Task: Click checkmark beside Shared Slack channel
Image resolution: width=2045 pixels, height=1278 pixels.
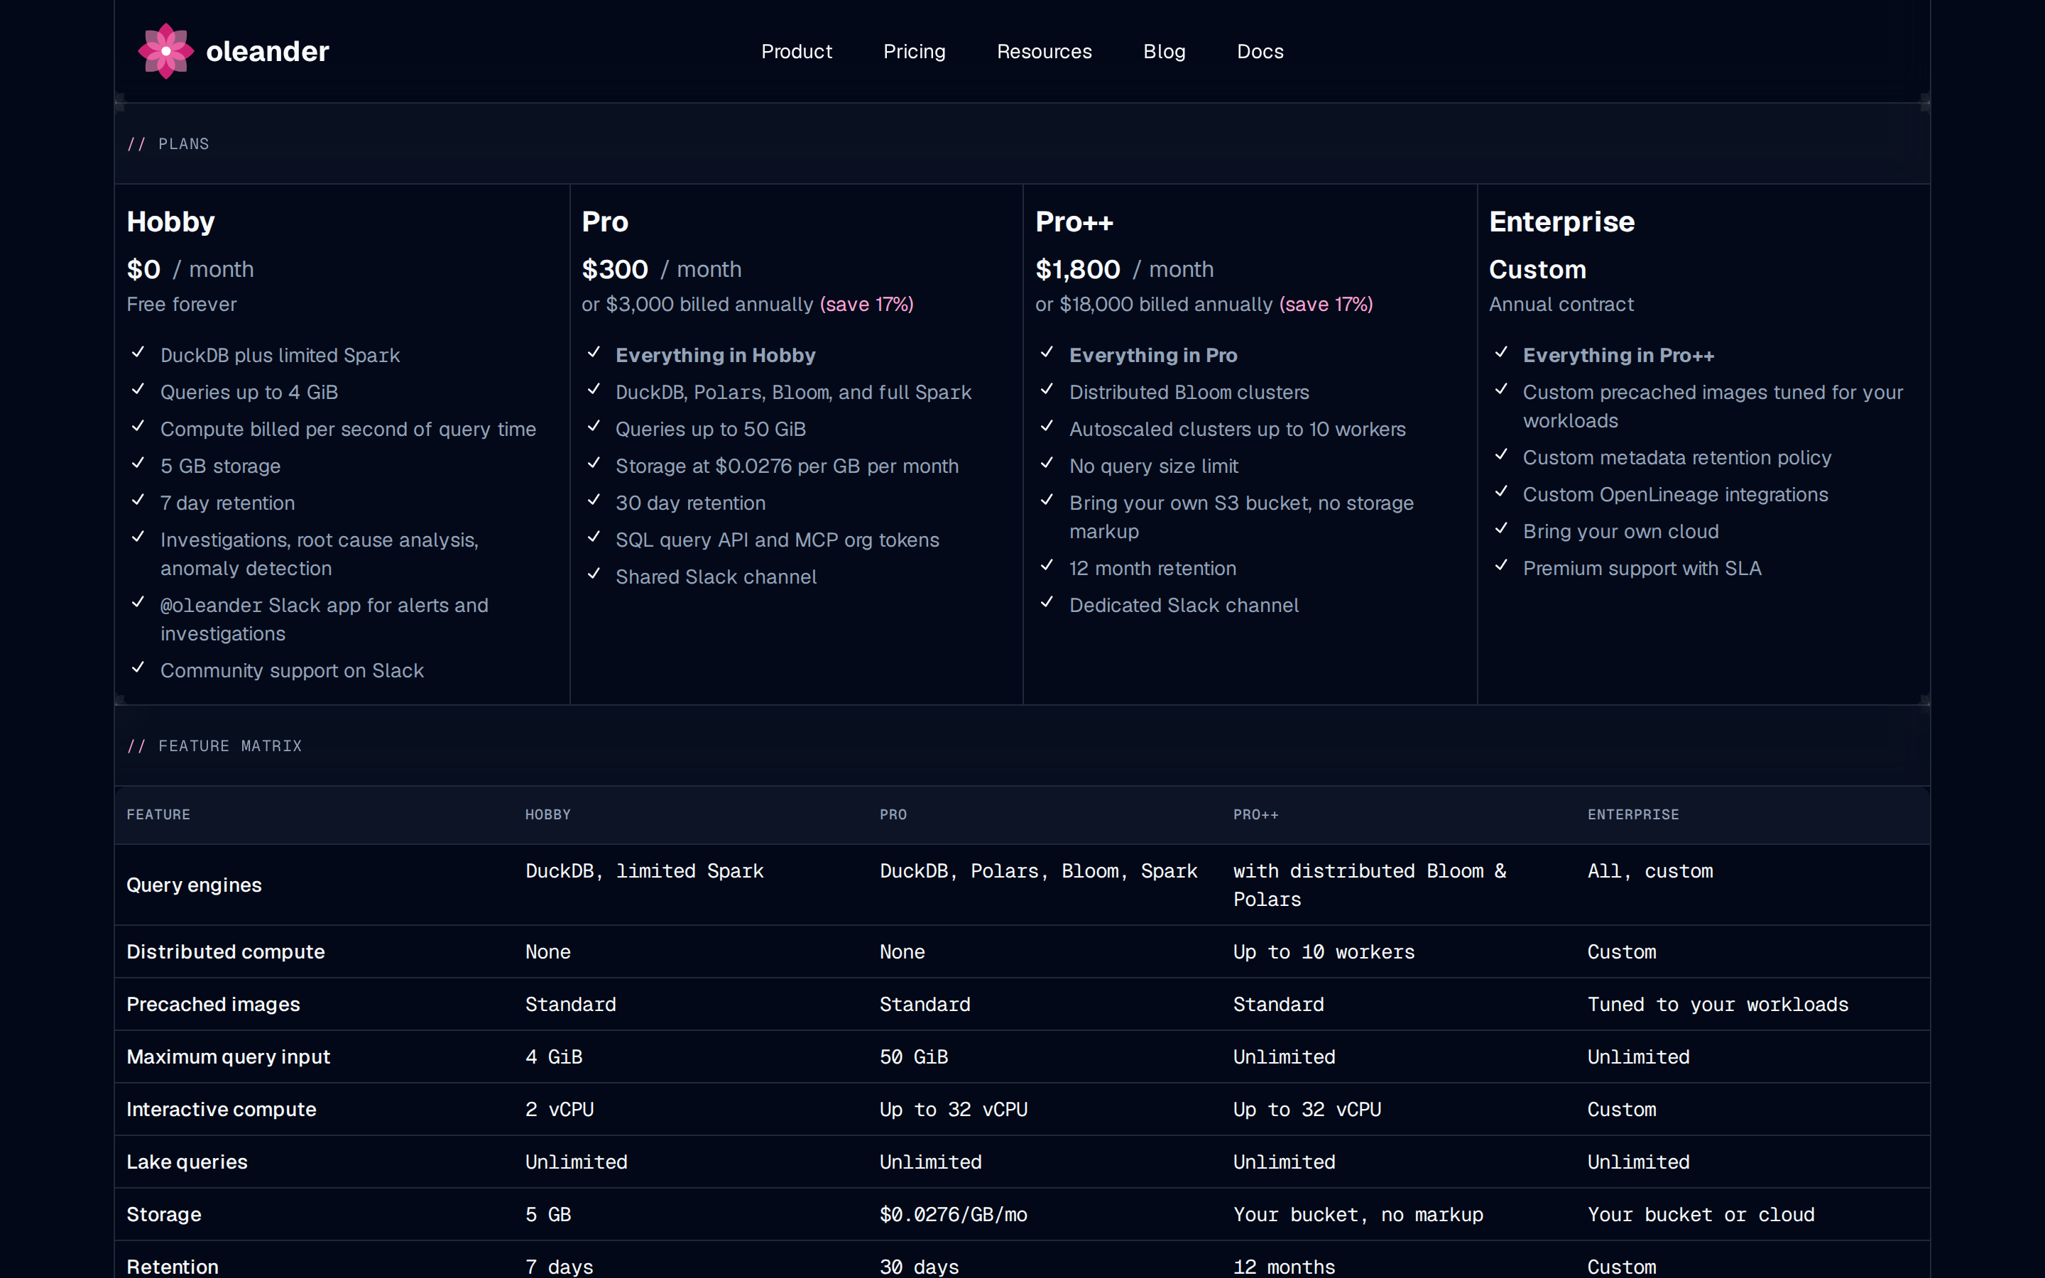Action: tap(594, 573)
